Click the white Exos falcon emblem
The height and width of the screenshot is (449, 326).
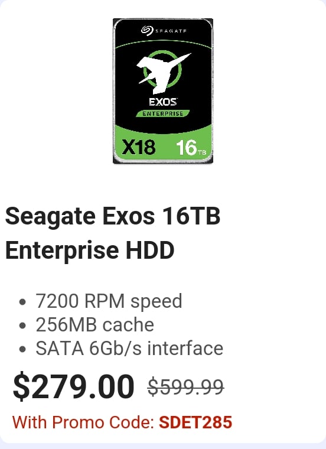[x=163, y=73]
